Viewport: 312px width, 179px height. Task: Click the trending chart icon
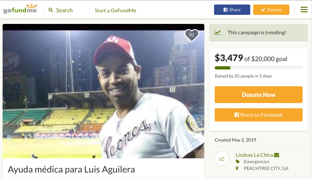pos(218,32)
